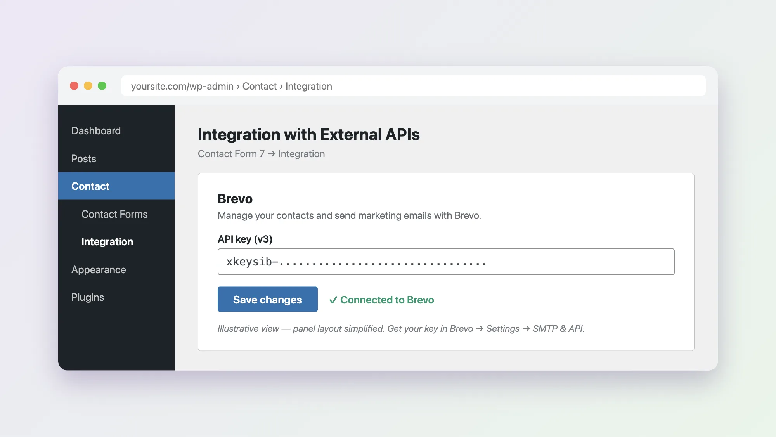Click the API key (v3) label
The width and height of the screenshot is (776, 437).
coord(245,239)
